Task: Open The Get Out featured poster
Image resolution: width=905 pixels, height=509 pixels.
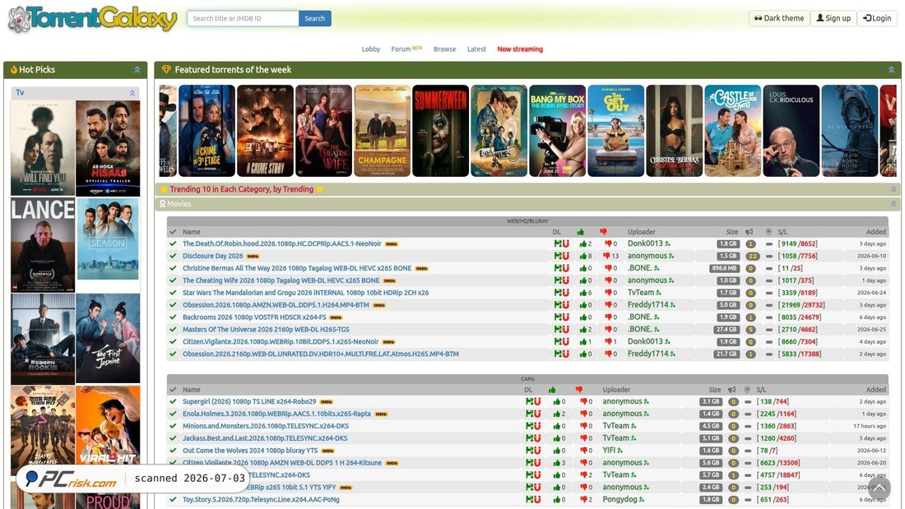Action: point(616,131)
